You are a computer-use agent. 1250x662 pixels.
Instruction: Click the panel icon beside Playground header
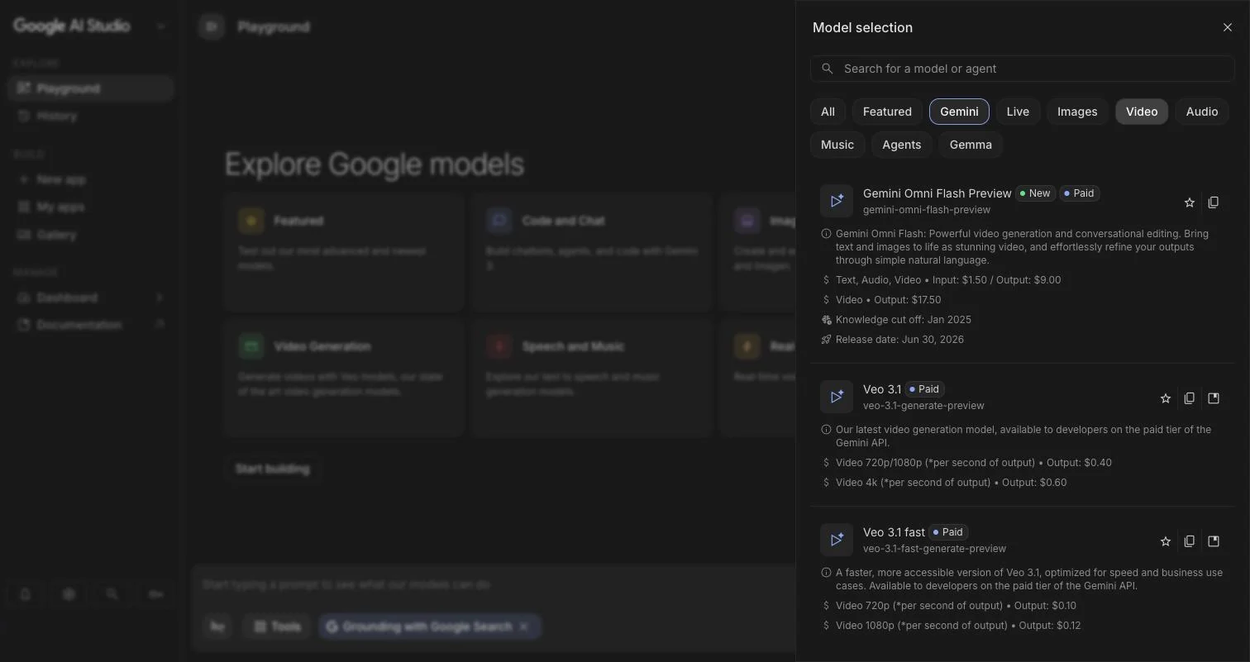click(212, 26)
